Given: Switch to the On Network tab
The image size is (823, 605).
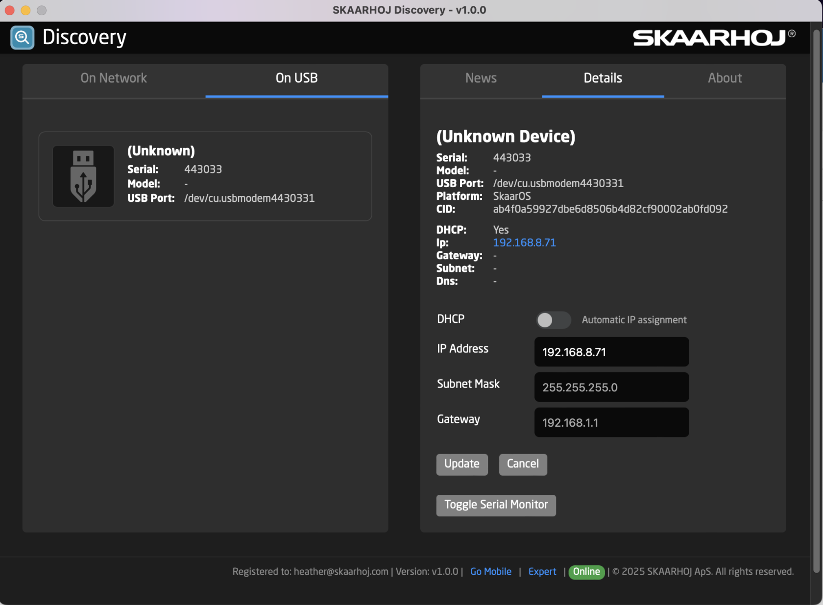Looking at the screenshot, I should point(114,78).
